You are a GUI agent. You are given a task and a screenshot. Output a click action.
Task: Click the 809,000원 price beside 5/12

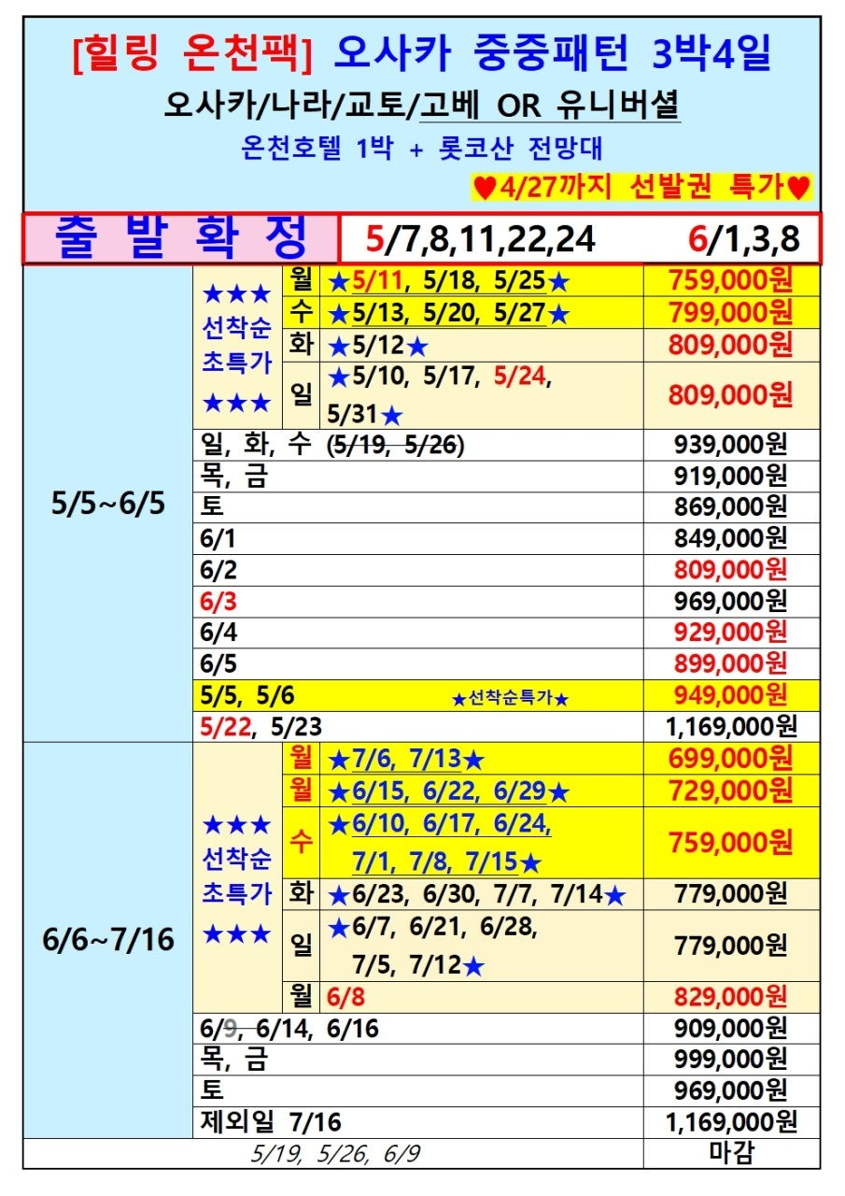tap(731, 346)
